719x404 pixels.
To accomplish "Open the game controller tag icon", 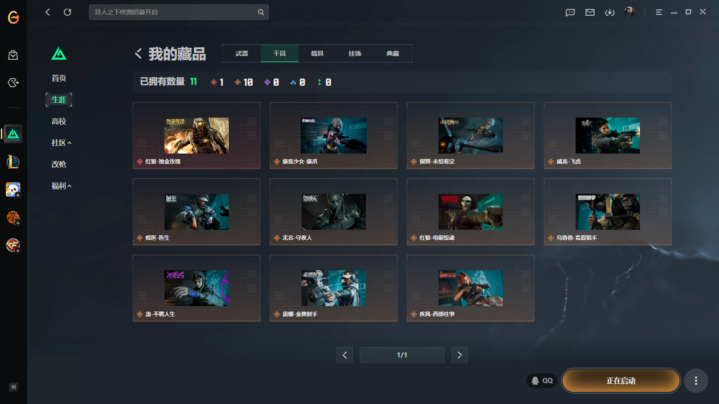I will pos(13,83).
